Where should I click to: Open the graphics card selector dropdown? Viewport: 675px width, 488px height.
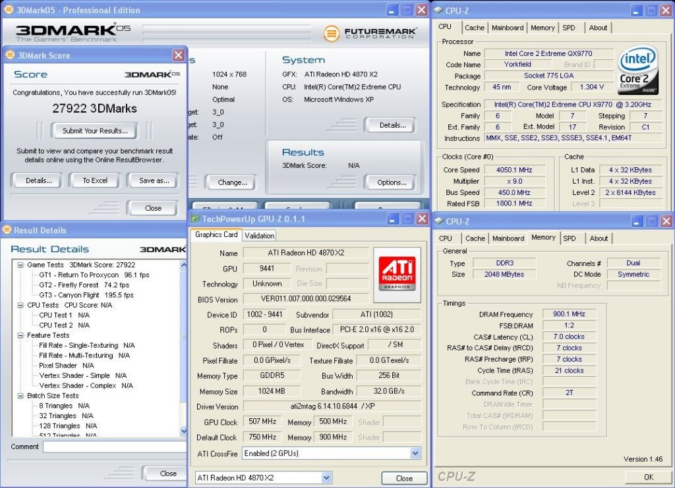coord(326,477)
